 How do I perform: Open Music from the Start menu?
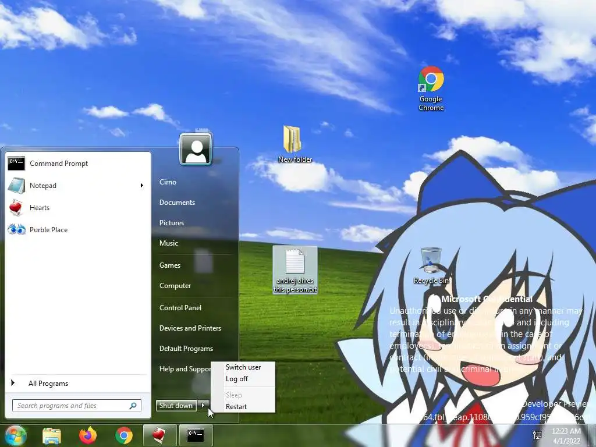[168, 243]
